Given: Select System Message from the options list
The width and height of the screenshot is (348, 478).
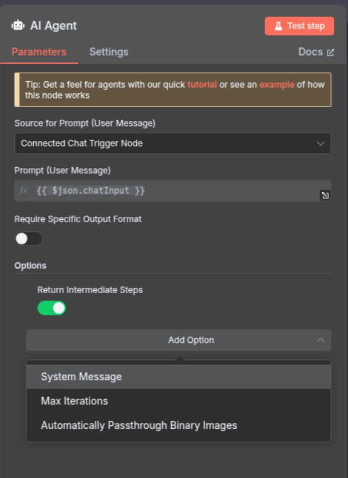Looking at the screenshot, I should (81, 377).
